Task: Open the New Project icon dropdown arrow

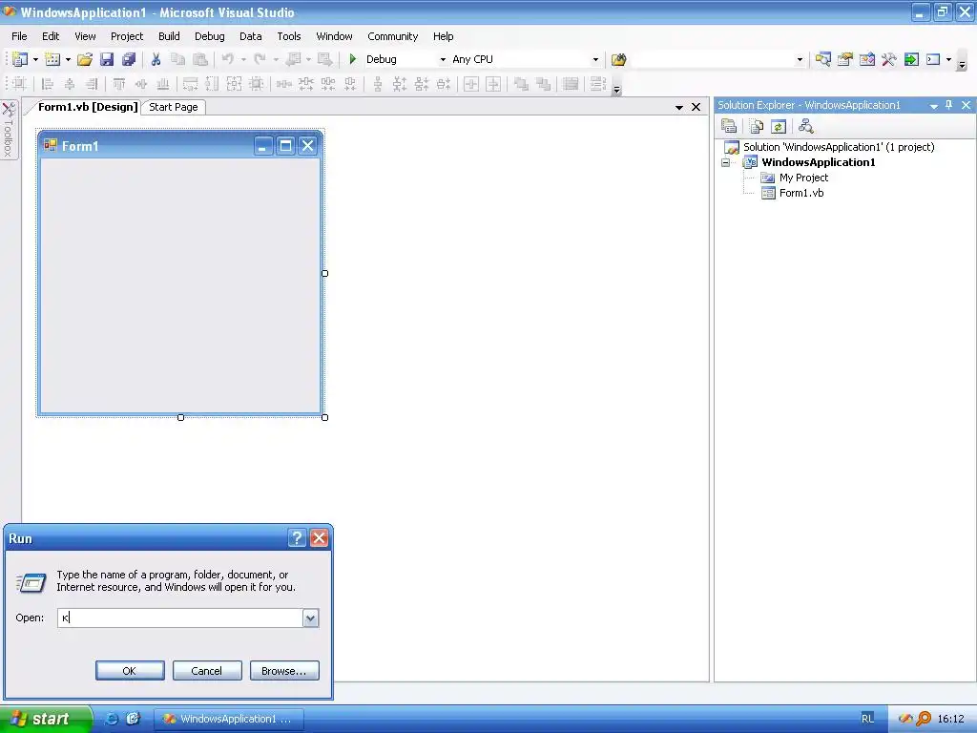Action: tap(35, 60)
